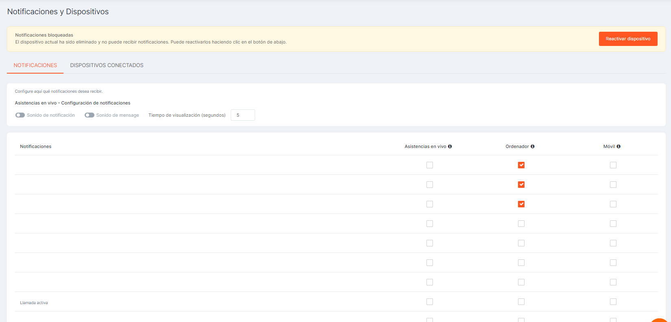The height and width of the screenshot is (322, 671).
Task: Click the Configure aquí qué notificaciones text
Action: [x=59, y=91]
